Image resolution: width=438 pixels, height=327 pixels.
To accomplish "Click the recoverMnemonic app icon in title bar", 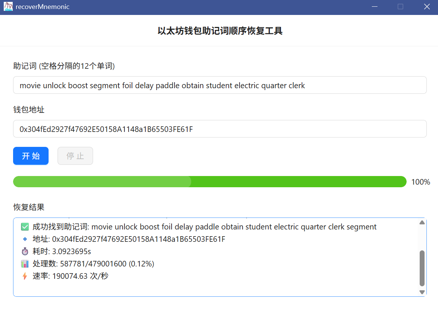I will [x=8, y=7].
